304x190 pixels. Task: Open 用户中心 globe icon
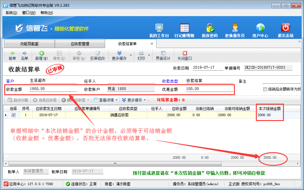click(x=260, y=30)
